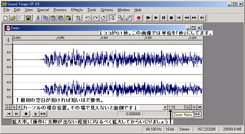Click the Save As floppy disk icon
Viewport: 245px width, 134px height.
[x=28, y=18]
